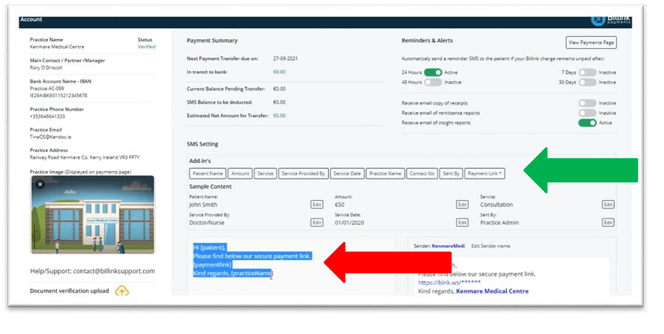Edit the sample Amount value
The width and height of the screenshot is (664, 334).
coord(462,205)
